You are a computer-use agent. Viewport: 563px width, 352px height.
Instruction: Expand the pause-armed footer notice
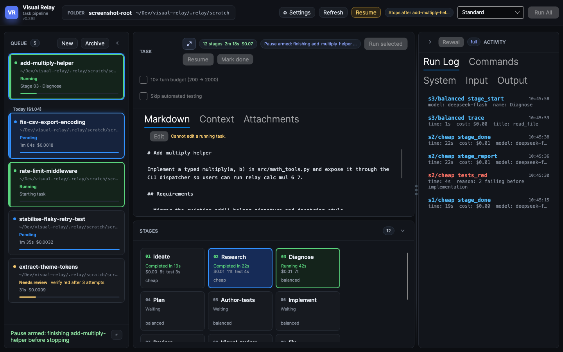[x=117, y=335]
